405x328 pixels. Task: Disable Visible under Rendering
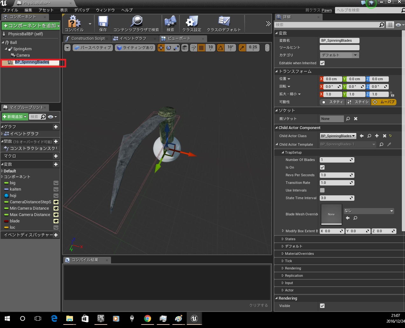322,306
